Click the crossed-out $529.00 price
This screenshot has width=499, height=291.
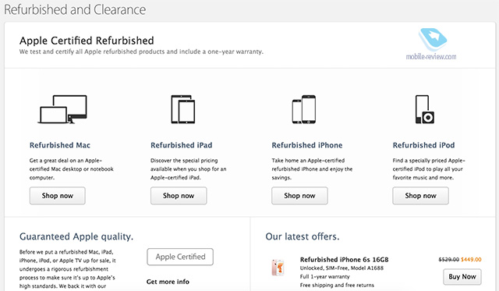coord(449,260)
